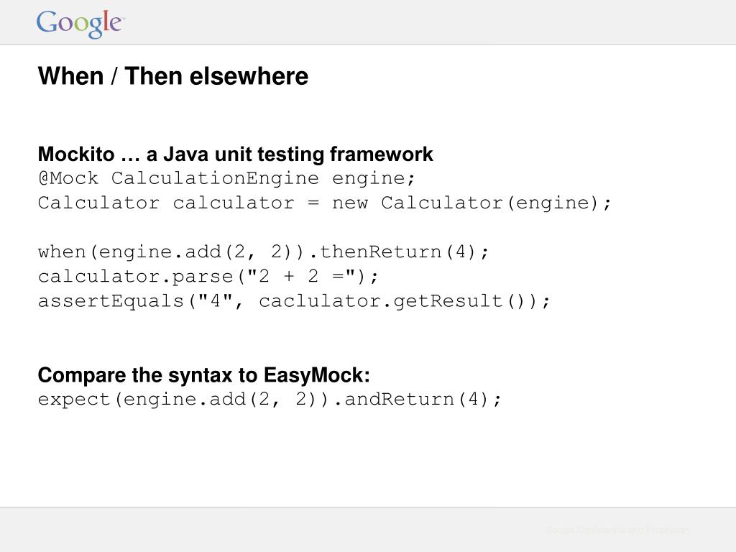Screen dimensions: 736x552
Task: Click the word 'framework' in the Mockito heading
Action: 381,154
